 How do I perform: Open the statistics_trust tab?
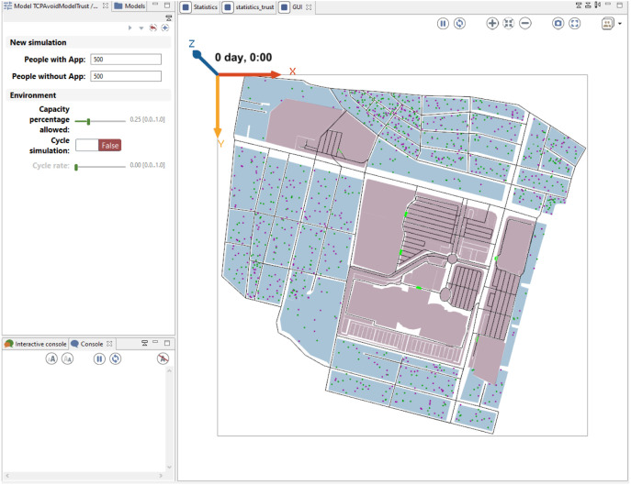tap(252, 7)
